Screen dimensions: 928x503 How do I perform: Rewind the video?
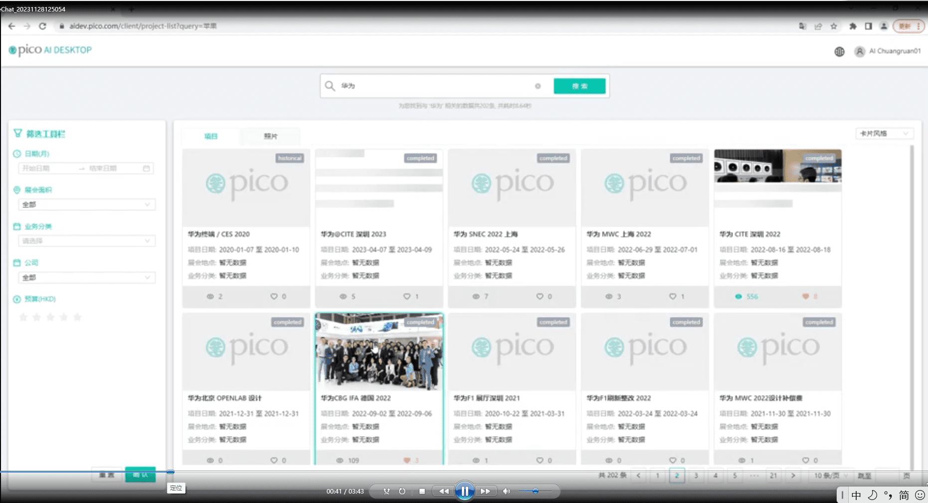(x=443, y=492)
